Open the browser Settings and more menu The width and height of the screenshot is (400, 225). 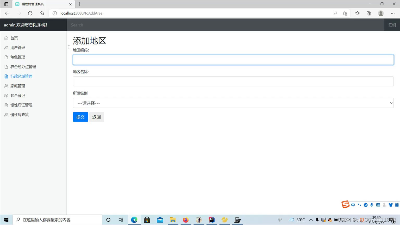pos(393,13)
